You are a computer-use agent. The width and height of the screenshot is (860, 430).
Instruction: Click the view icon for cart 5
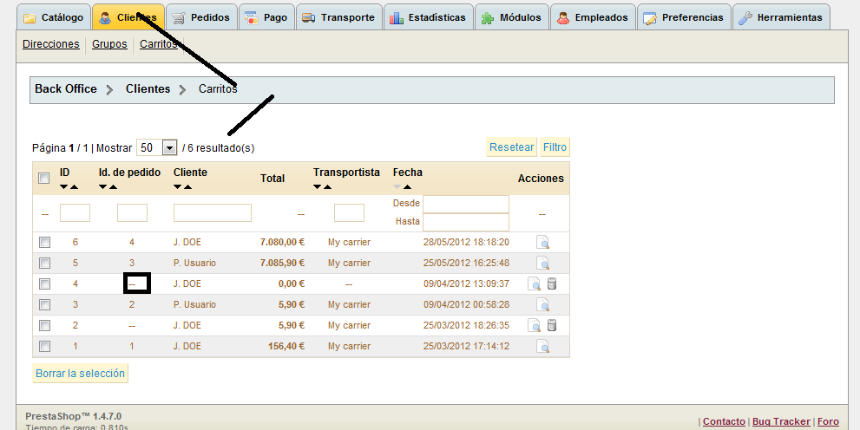[x=542, y=263]
